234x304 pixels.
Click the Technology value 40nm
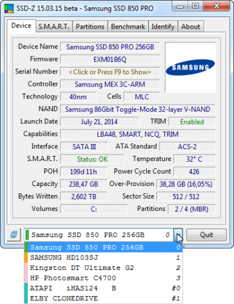pos(78,97)
